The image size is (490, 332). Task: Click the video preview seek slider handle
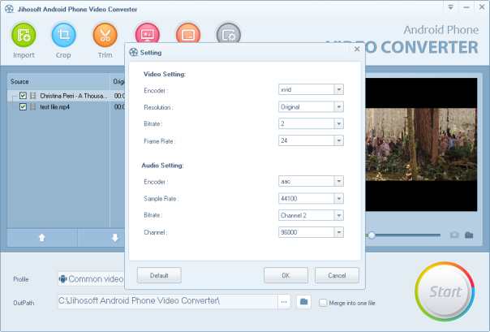pyautogui.click(x=372, y=235)
